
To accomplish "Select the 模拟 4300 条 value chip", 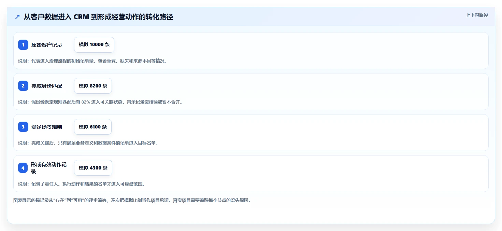I will (x=93, y=168).
